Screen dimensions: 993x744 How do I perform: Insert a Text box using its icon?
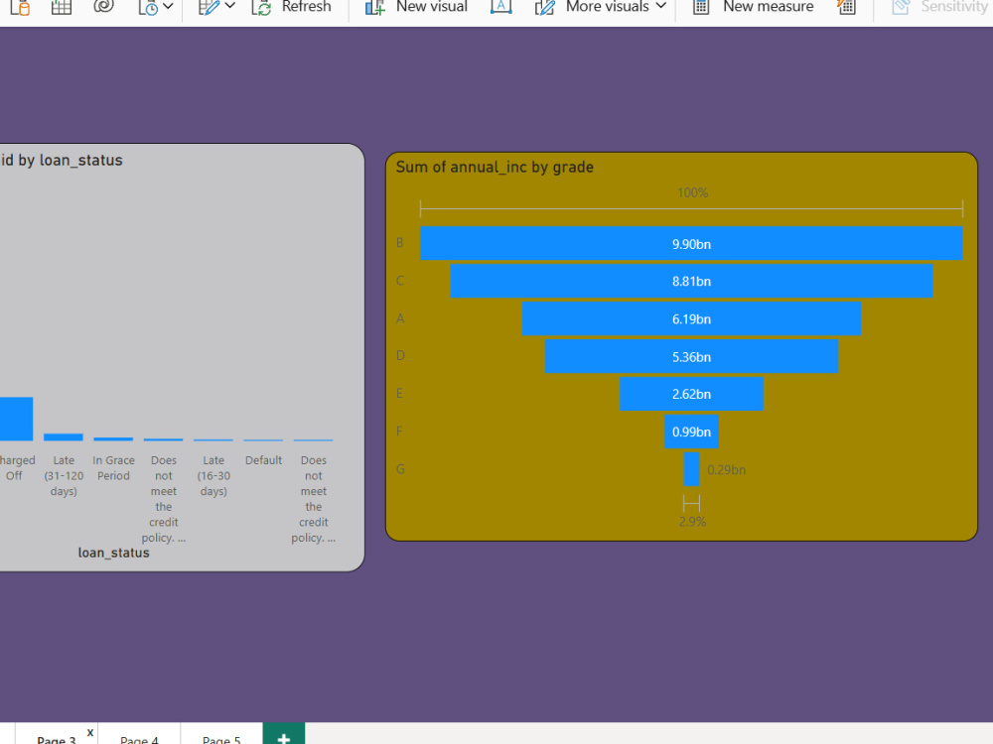point(500,7)
